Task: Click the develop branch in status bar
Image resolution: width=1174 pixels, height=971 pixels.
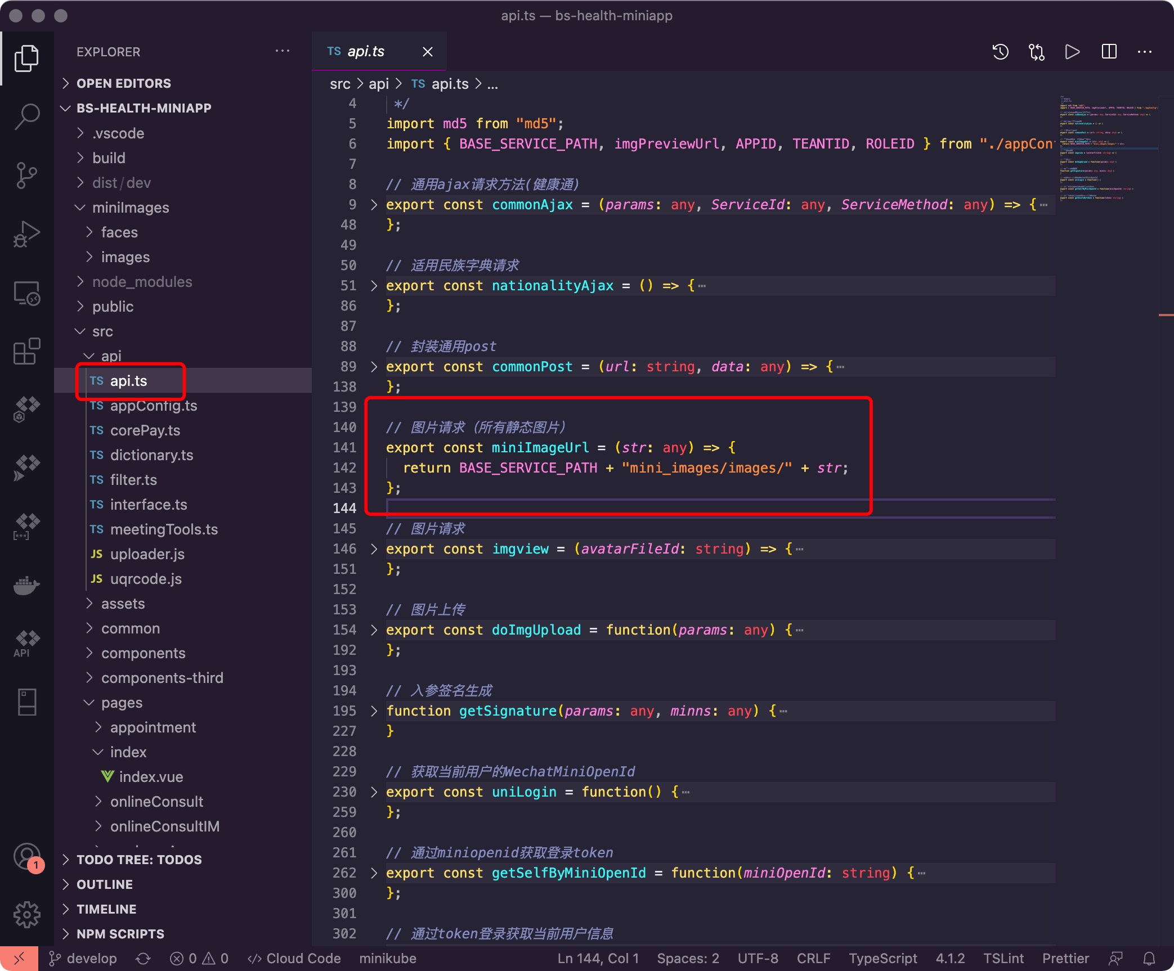Action: coord(83,959)
